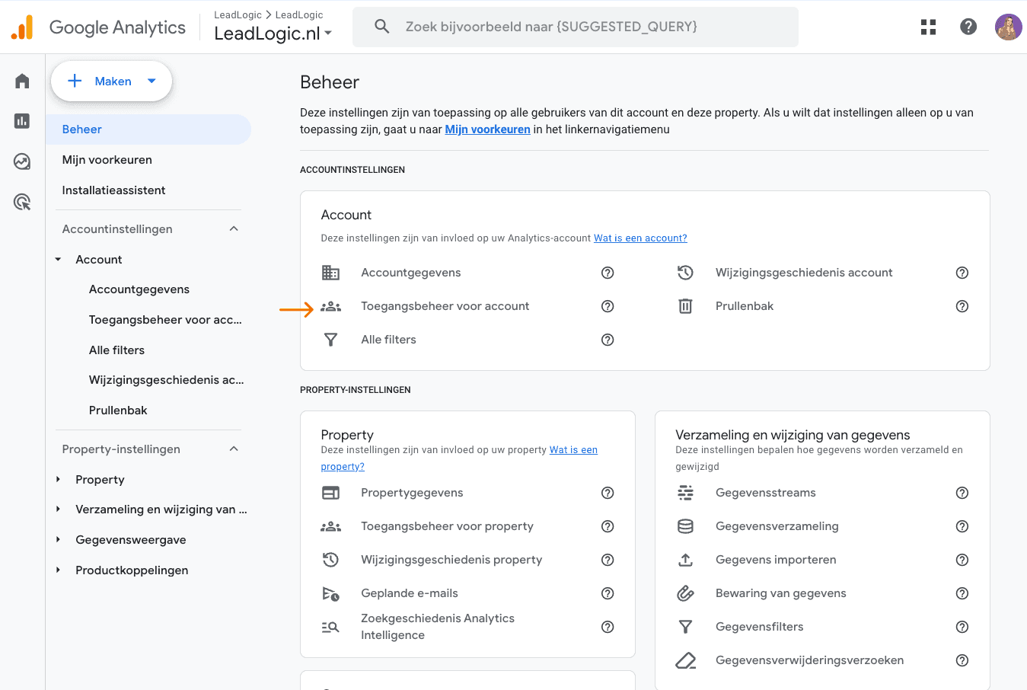Follow the 'Wat is een account?' link
Image resolution: width=1027 pixels, height=690 pixels.
tap(640, 238)
